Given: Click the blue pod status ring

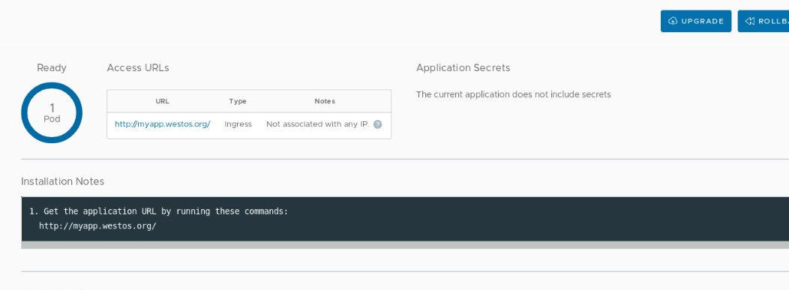Looking at the screenshot, I should tap(52, 112).
